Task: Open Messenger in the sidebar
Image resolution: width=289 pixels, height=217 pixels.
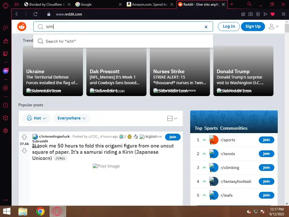Action: [6, 71]
